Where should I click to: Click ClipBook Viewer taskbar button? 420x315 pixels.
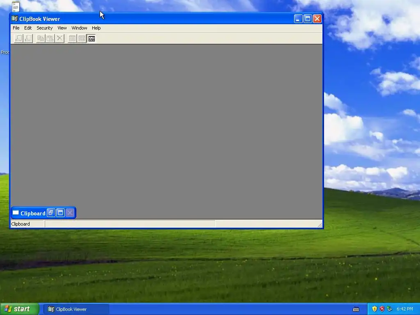tap(76, 309)
